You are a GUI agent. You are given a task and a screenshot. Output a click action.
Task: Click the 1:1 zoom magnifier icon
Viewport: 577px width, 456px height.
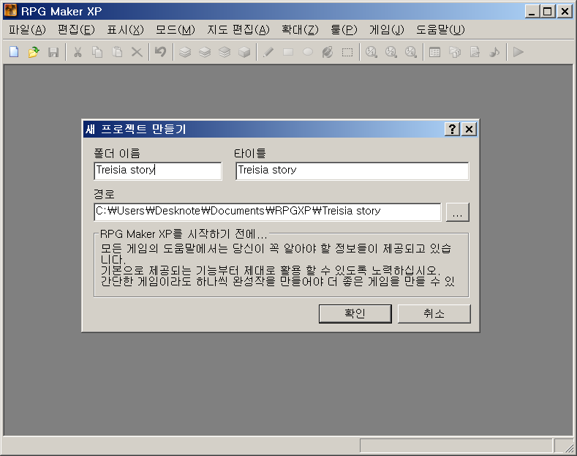372,52
